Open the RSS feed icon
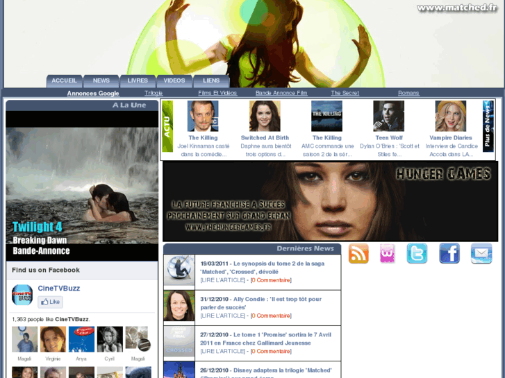 click(358, 253)
